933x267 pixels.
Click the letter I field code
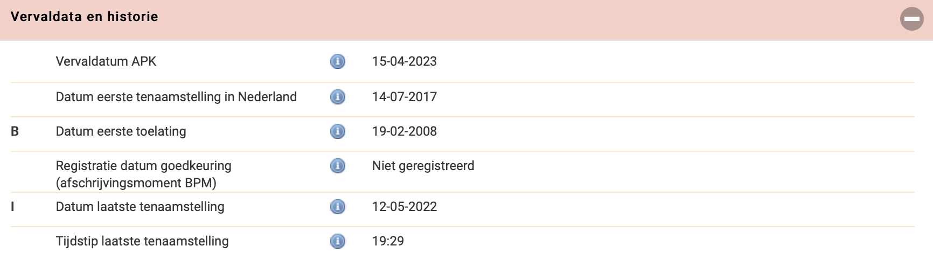point(12,207)
